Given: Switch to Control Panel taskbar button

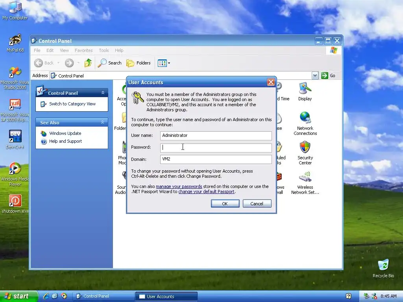Looking at the screenshot, I should [x=104, y=296].
